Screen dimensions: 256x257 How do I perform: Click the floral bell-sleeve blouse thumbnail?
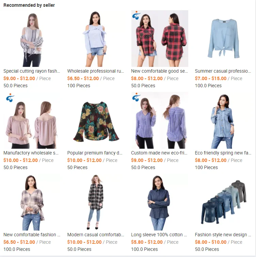(96, 120)
